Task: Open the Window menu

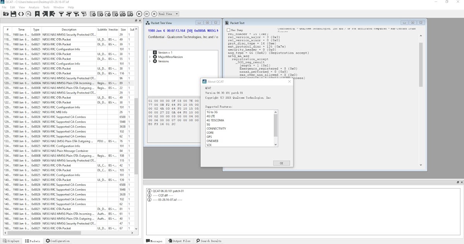Action: point(59,7)
